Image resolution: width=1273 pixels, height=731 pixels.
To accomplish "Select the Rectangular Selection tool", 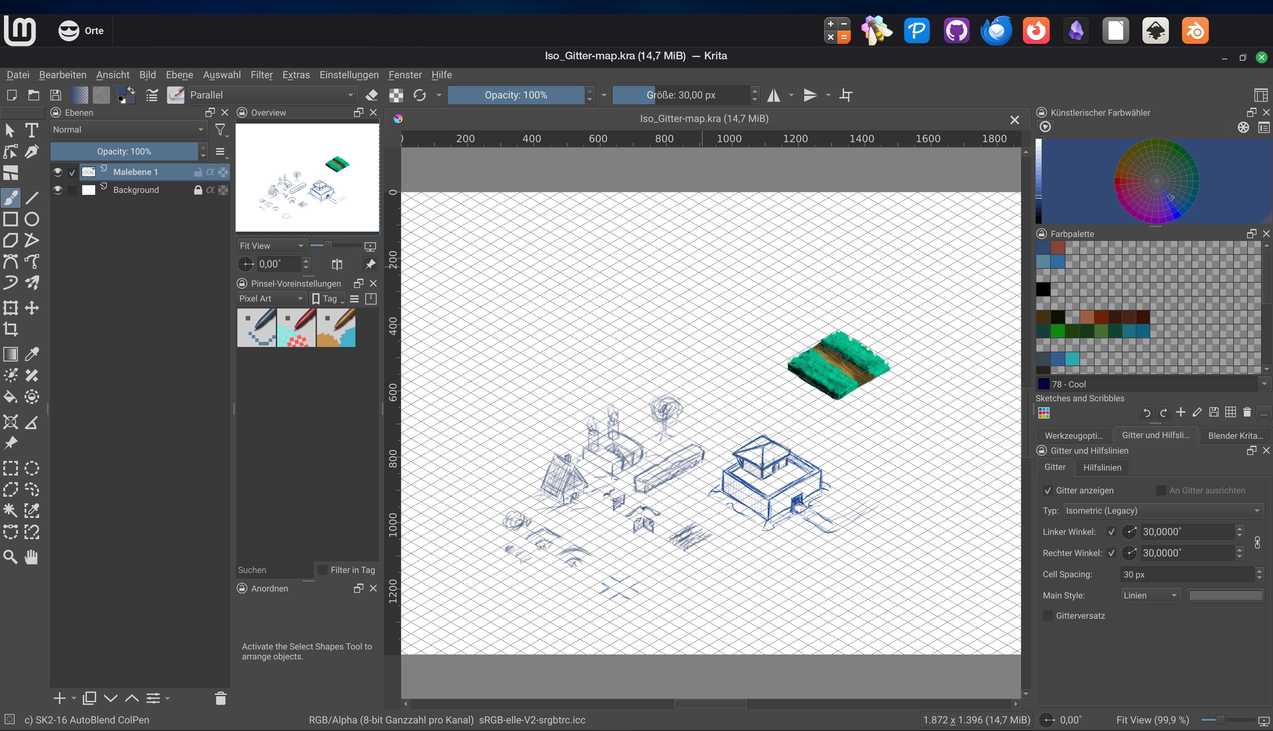I will point(11,469).
